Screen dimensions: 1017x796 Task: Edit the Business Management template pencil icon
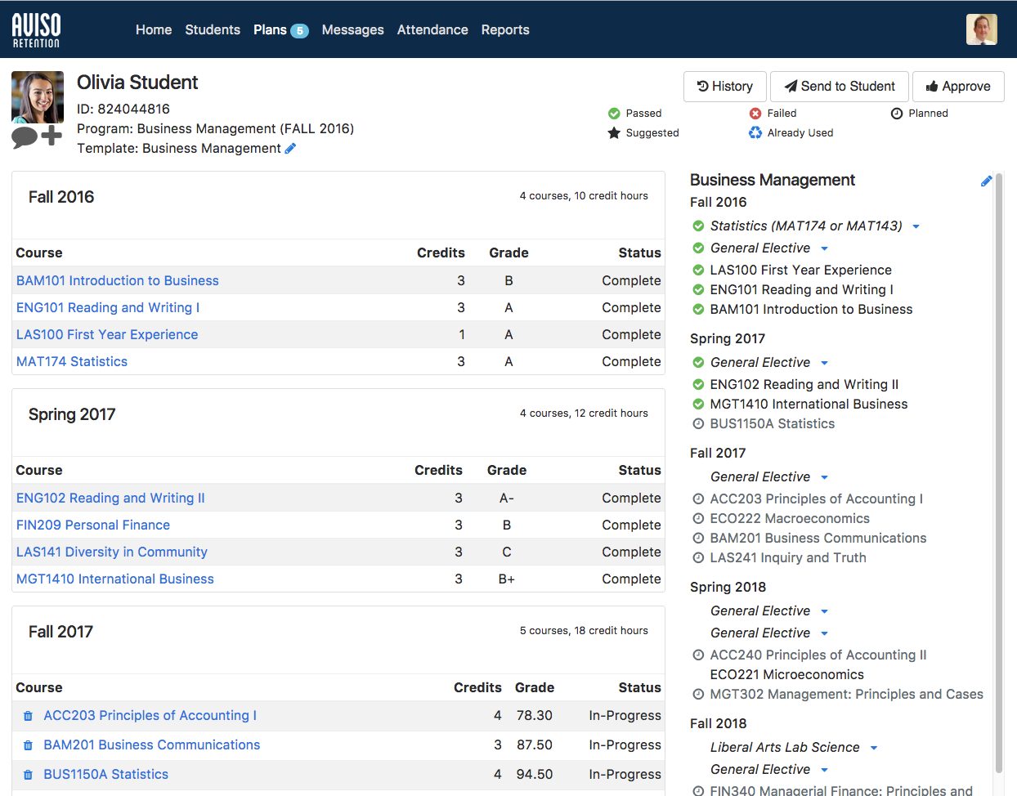coord(290,148)
